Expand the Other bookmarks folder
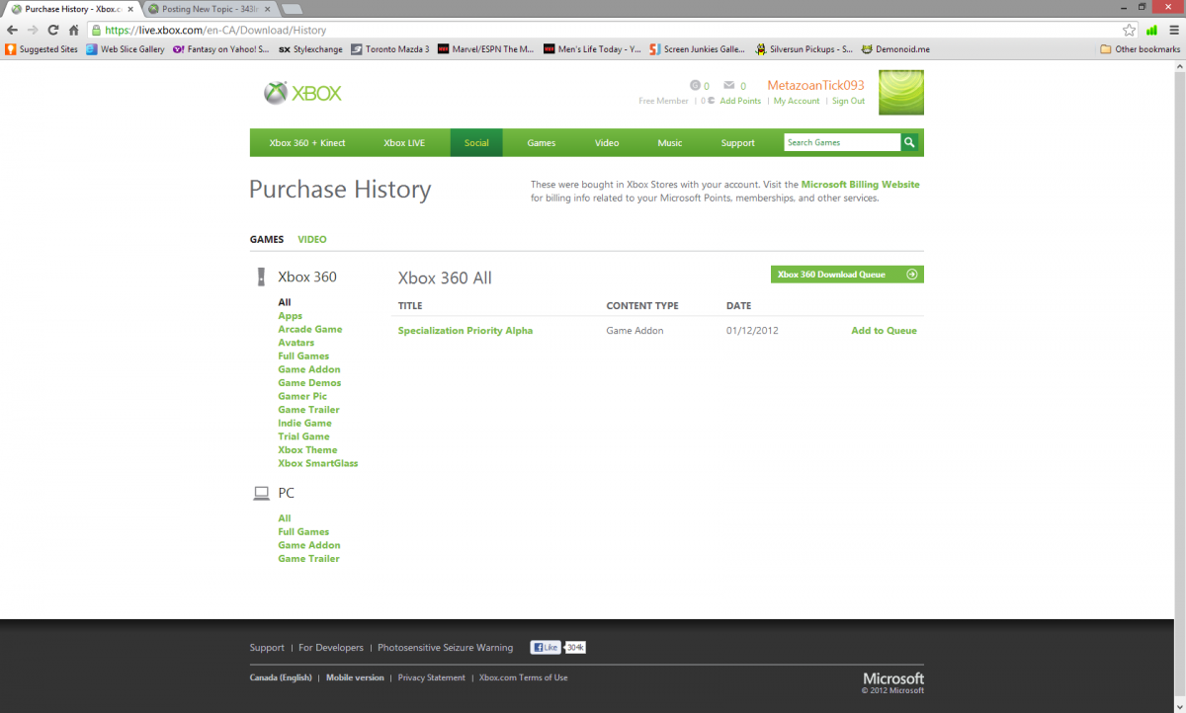 [x=1141, y=48]
